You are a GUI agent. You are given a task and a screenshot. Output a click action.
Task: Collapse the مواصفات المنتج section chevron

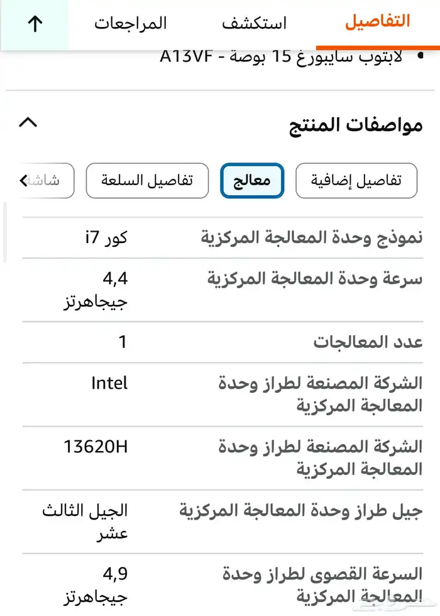click(x=28, y=122)
